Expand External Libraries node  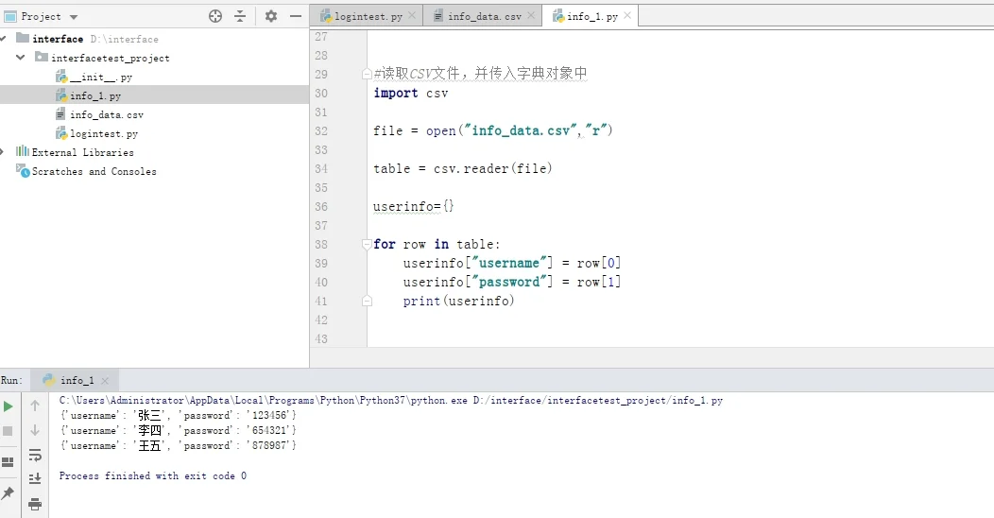pos(3,152)
